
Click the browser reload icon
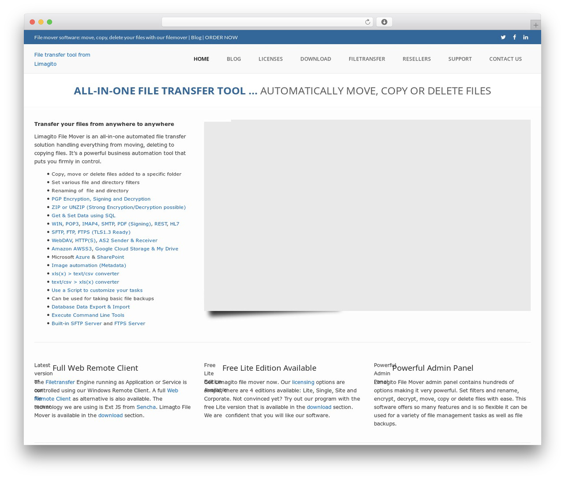pyautogui.click(x=367, y=22)
